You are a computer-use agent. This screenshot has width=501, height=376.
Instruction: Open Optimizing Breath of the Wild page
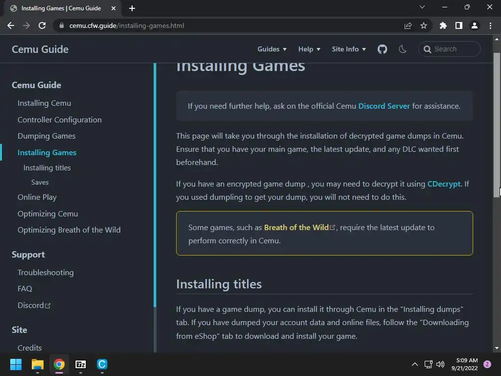(69, 230)
